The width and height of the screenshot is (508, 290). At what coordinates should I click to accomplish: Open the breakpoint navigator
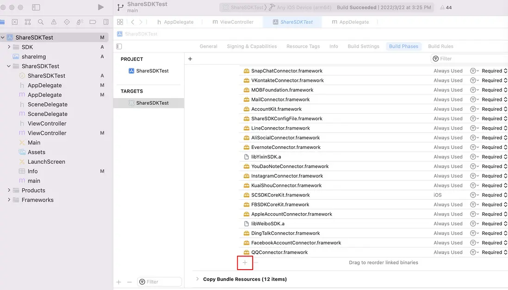tap(93, 22)
